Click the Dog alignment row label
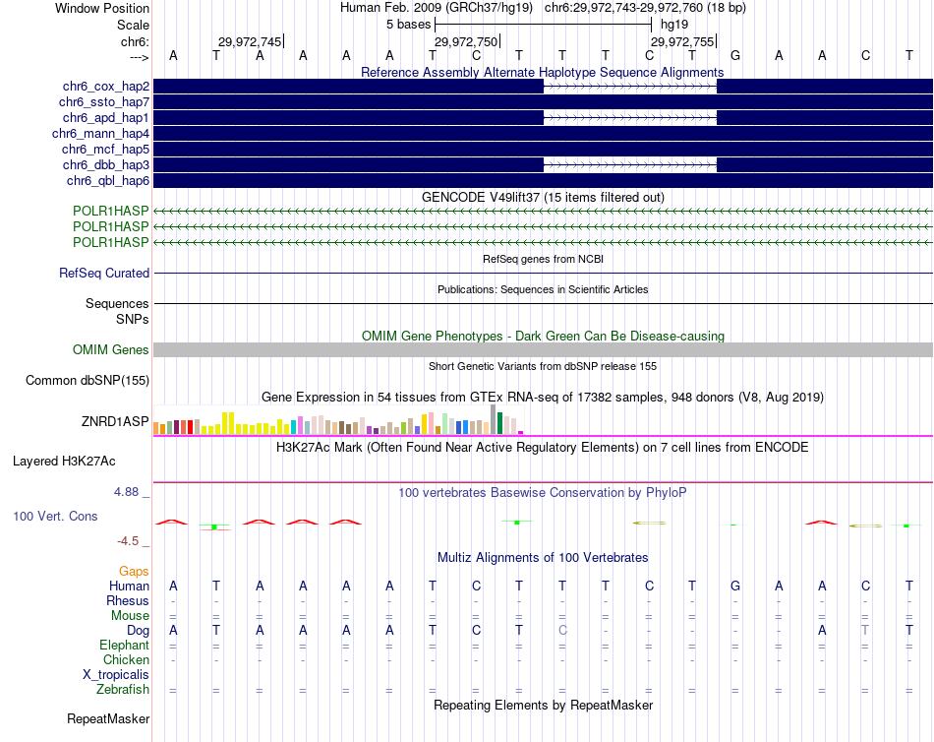Screen dimensions: 934x742 pos(138,631)
